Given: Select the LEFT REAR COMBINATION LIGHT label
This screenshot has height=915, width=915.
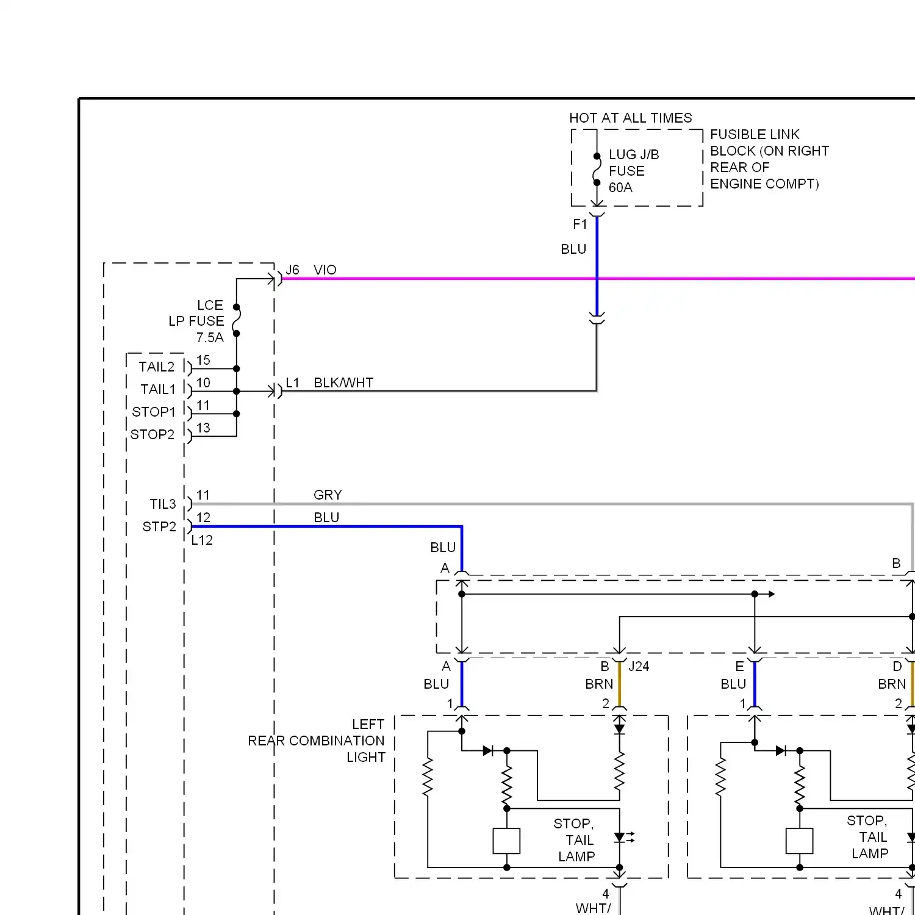Looking at the screenshot, I should [x=317, y=741].
